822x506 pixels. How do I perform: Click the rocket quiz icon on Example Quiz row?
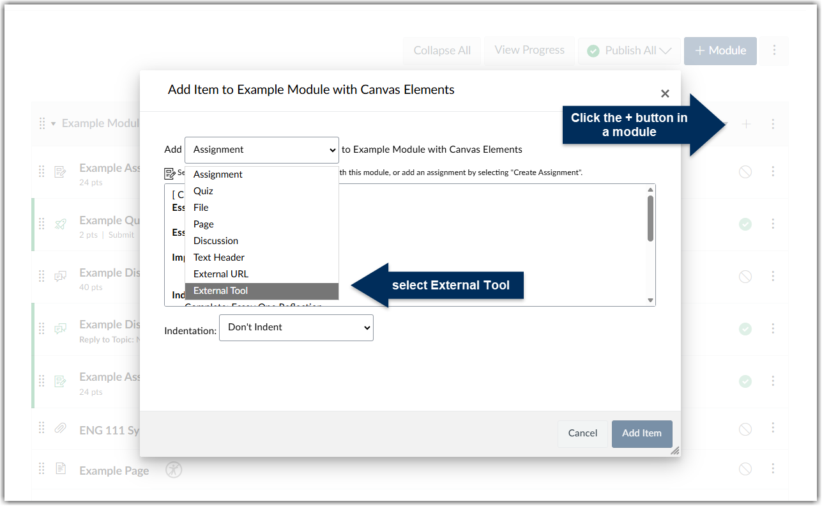pos(60,224)
